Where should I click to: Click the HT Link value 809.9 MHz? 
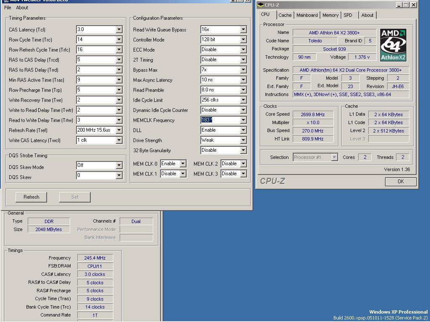[313, 139]
